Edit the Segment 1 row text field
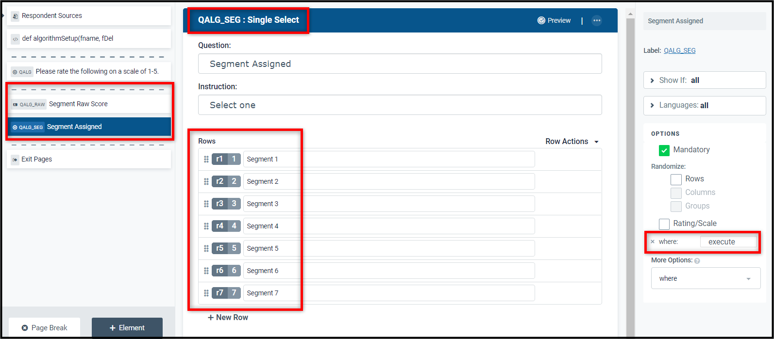This screenshot has width=774, height=339. tap(389, 159)
